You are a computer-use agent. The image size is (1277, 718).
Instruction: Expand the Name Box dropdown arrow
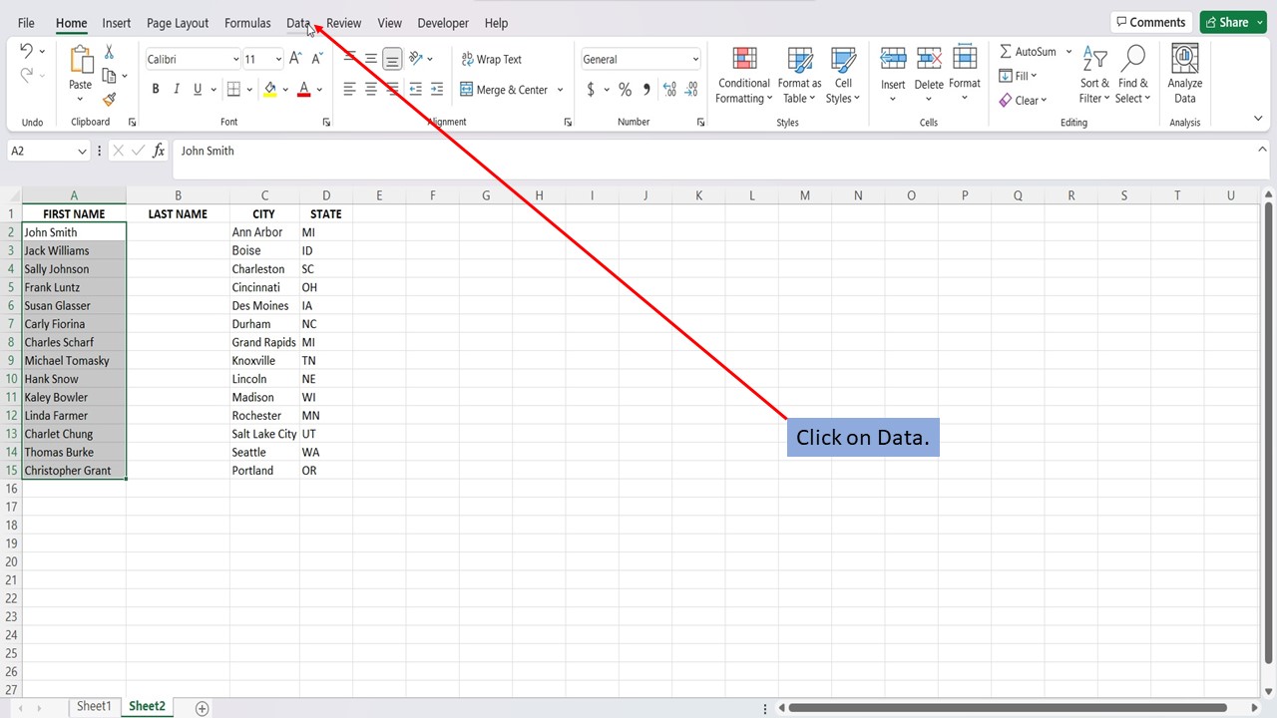82,152
